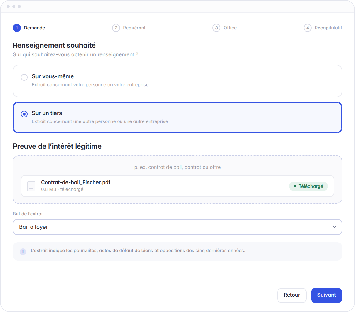Click the green Téléchargé status badge
355x312 pixels.
[308, 186]
